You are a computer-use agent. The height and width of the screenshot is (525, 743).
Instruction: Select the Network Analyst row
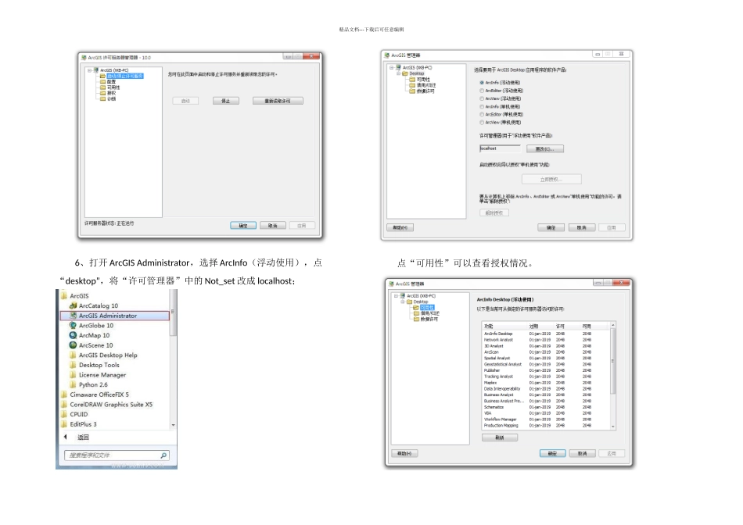pyautogui.click(x=547, y=340)
